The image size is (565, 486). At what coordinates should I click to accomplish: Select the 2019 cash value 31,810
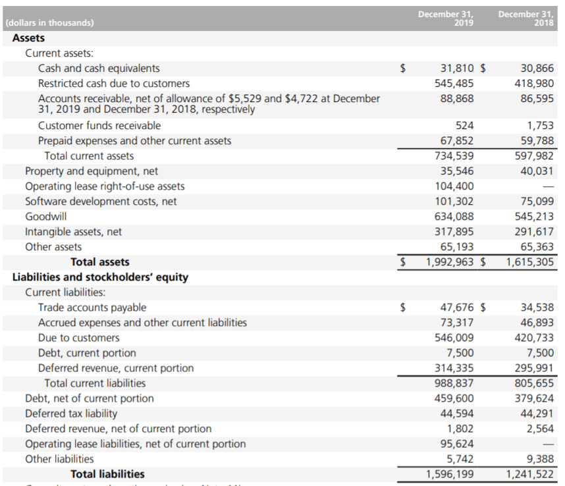(x=457, y=68)
